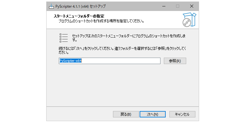Open folder browser with 参照(R) button
Image resolution: width=245 pixels, height=122 pixels.
click(175, 61)
